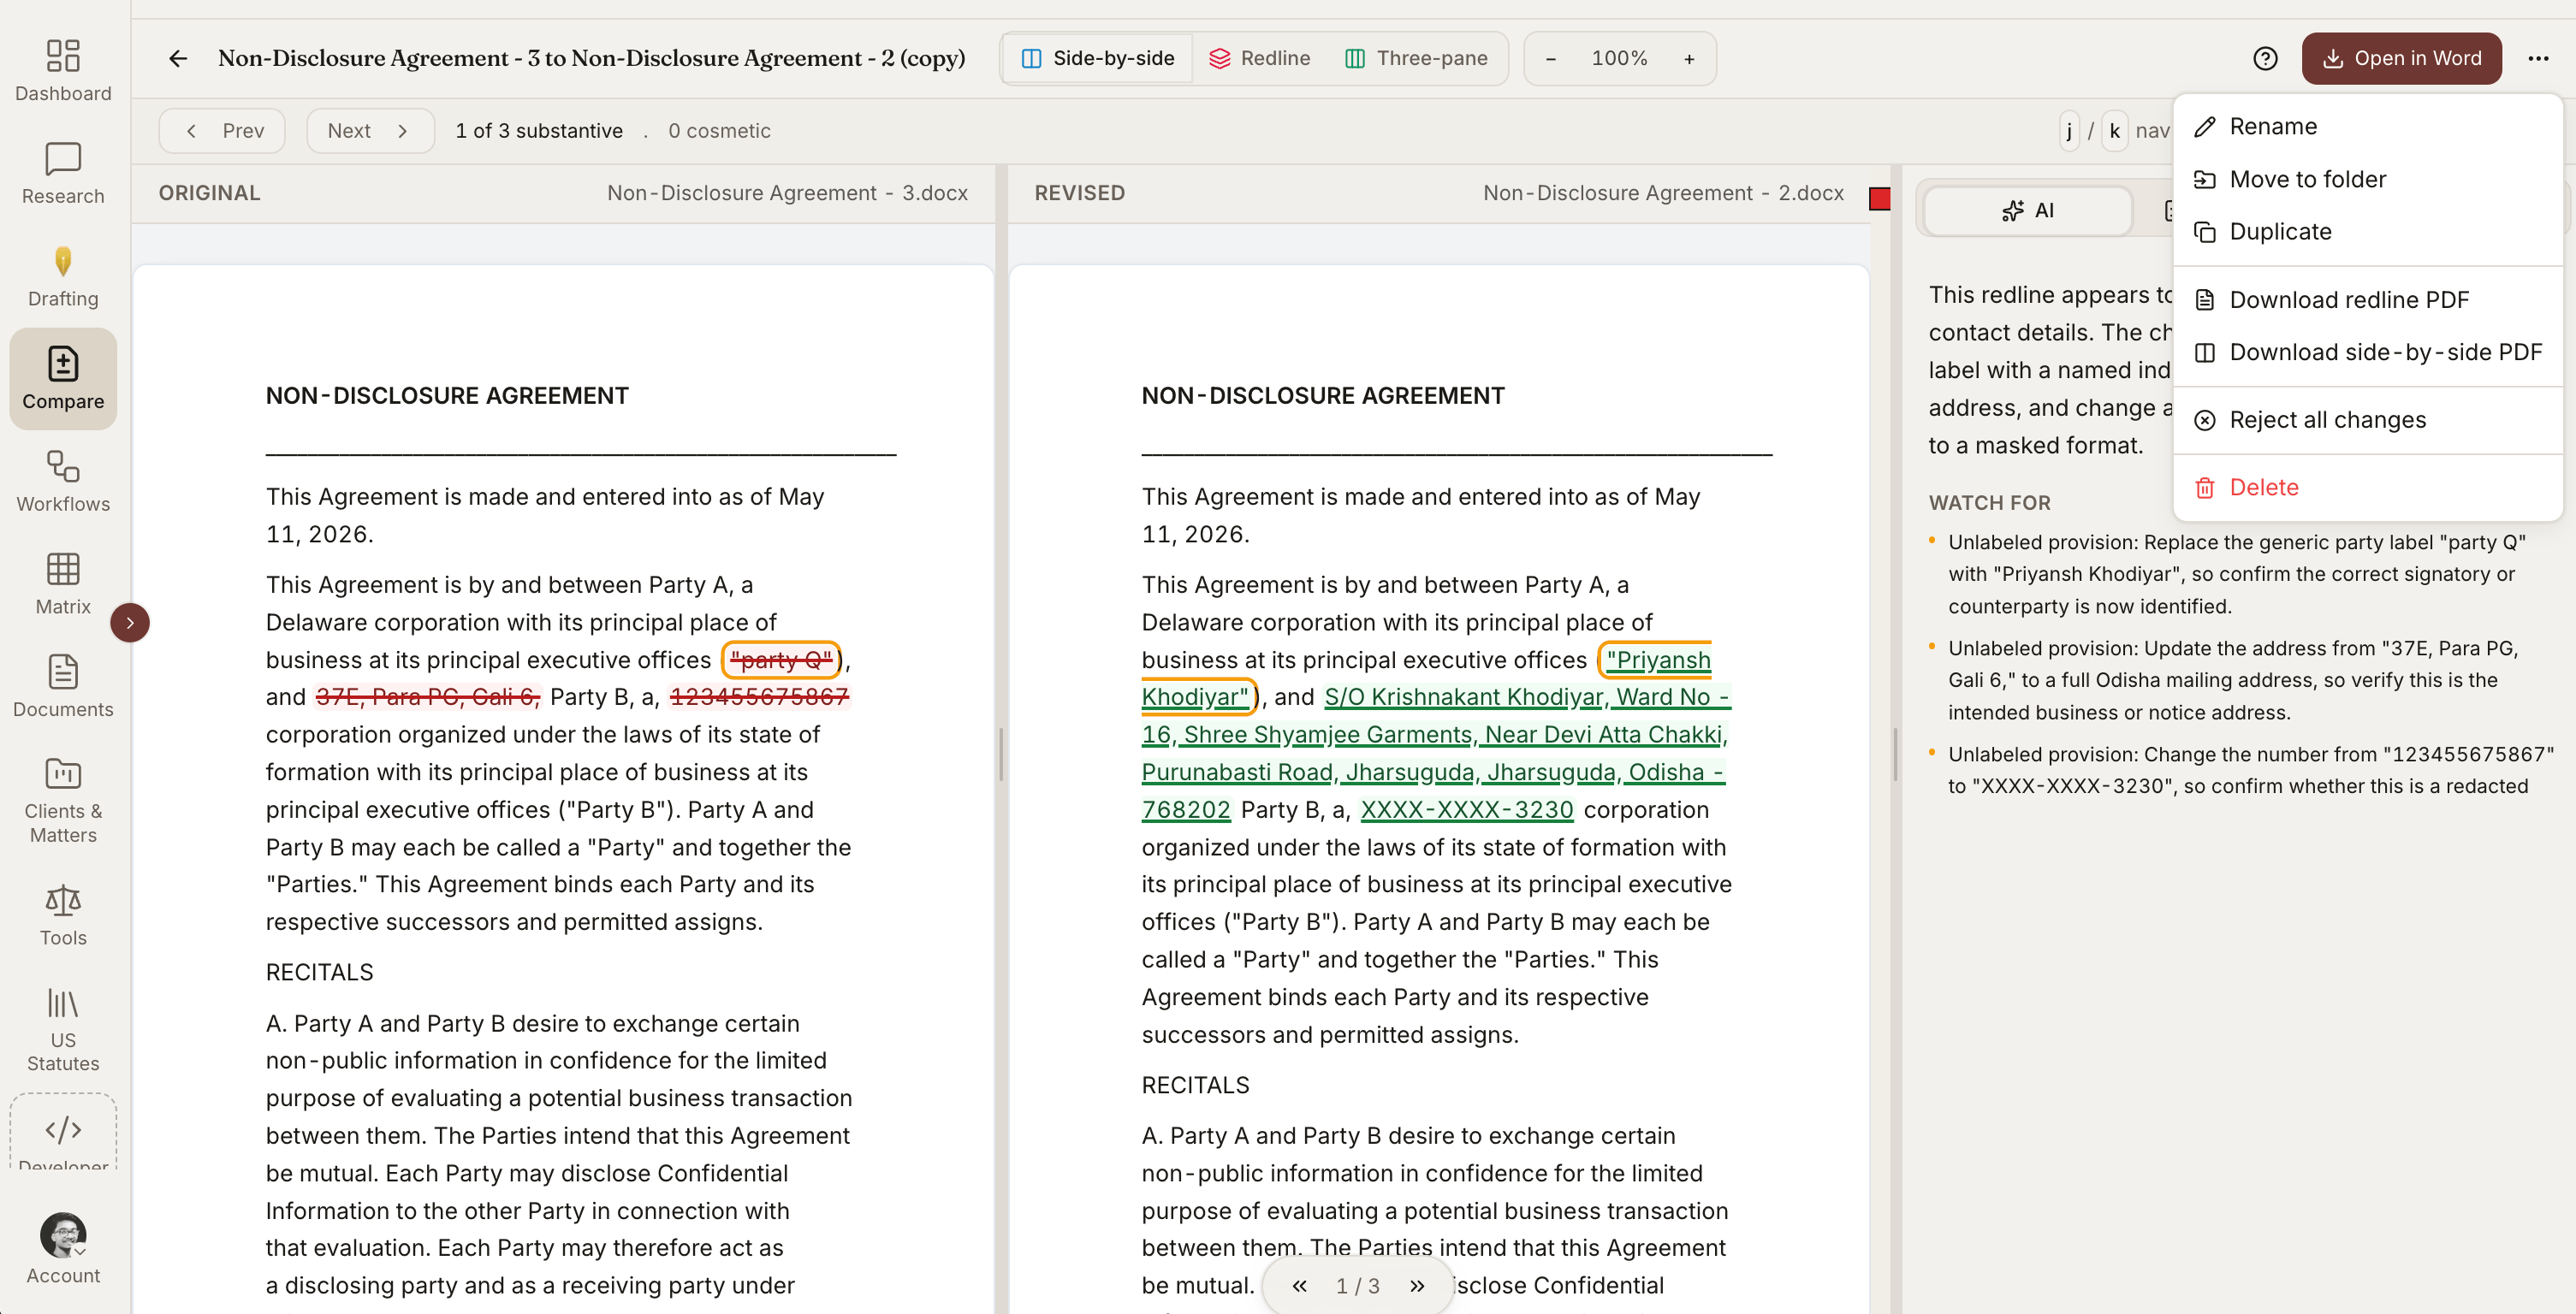Open Workflows from sidebar
The height and width of the screenshot is (1314, 2576).
tap(63, 481)
